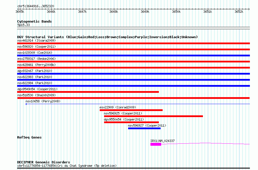This screenshot has width=258, height=170.
Task: Click the 3652k ruler tick label
Action: point(239,12)
